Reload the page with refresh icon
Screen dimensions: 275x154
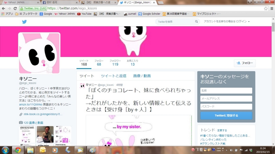tap(15, 8)
